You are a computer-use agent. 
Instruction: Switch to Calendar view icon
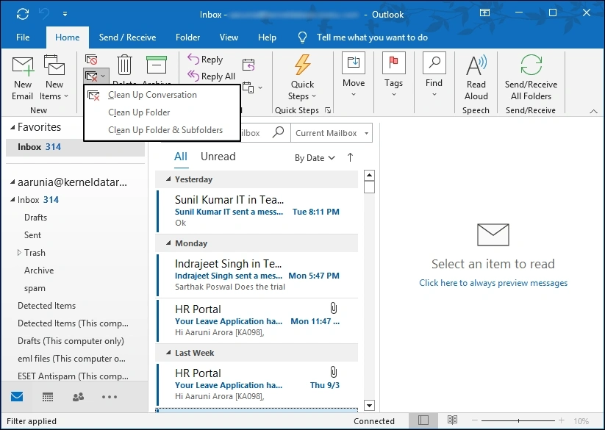[x=48, y=396]
